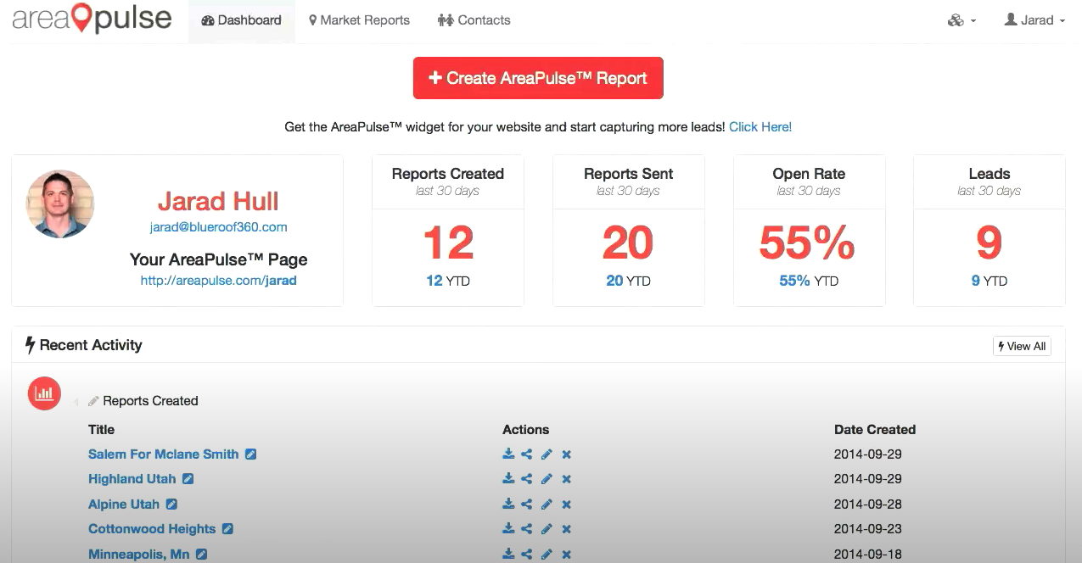Click the Jarad Hull name heading
Image resolution: width=1082 pixels, height=563 pixels.
click(x=218, y=201)
